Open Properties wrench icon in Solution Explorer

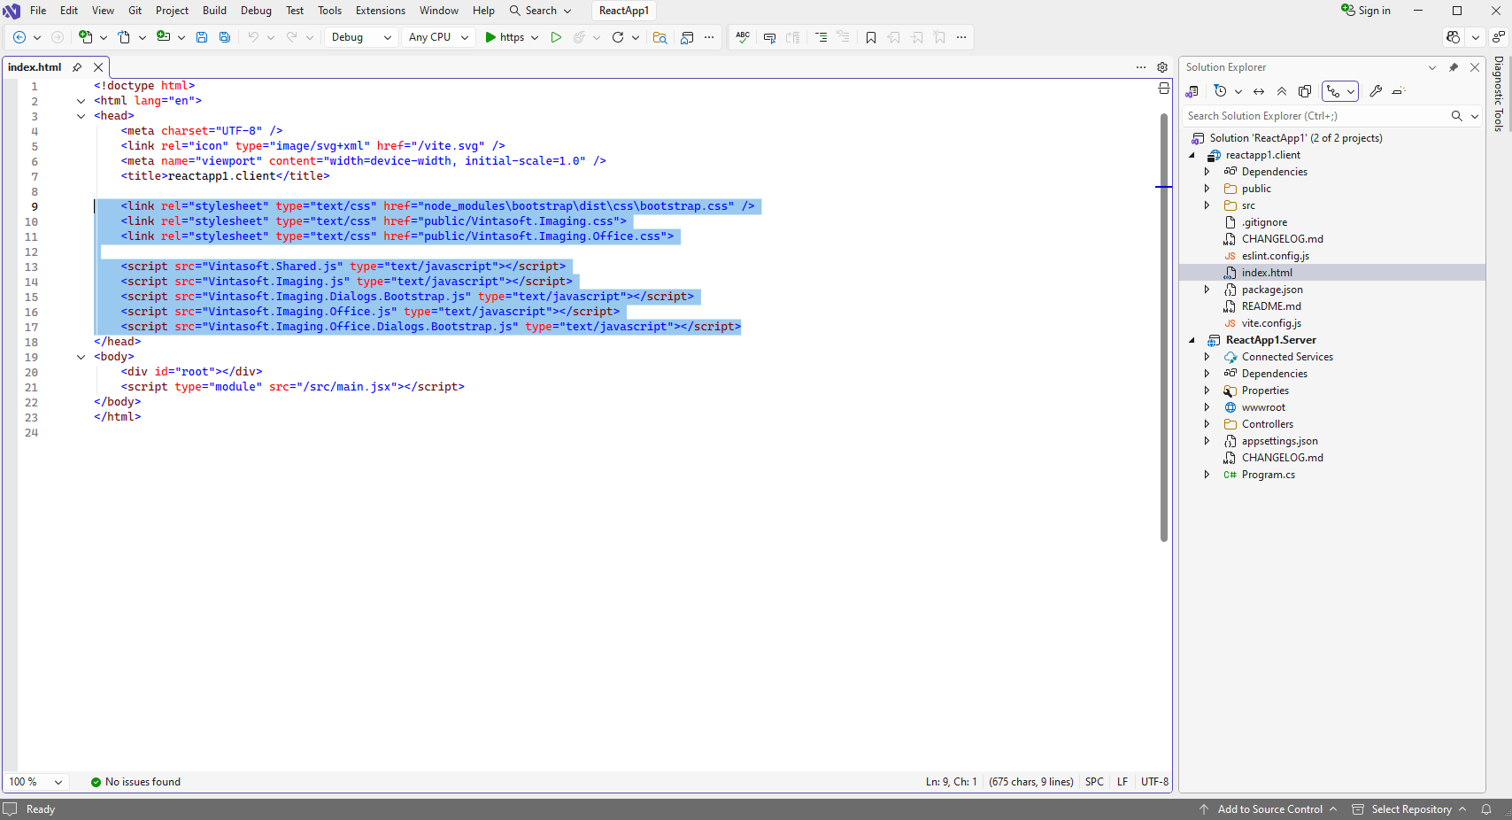pos(1376,91)
